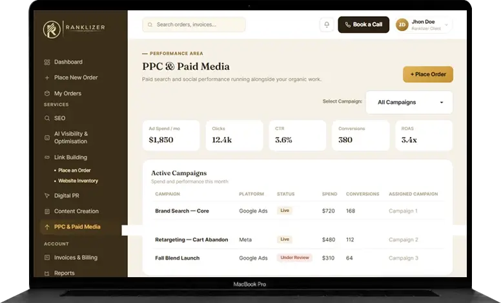
Task: Focus the Search orders, invoices field
Action: point(194,25)
